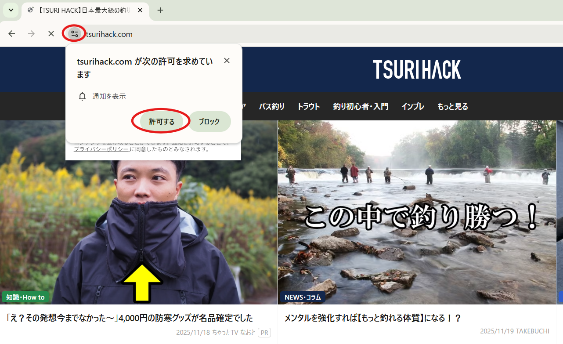Close the notification permission popup
563x344 pixels.
[x=227, y=61]
